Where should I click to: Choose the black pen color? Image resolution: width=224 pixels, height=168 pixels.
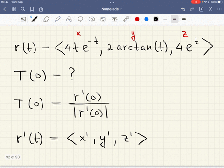coord(156,19)
